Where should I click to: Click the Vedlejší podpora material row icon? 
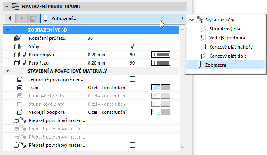[20, 112]
